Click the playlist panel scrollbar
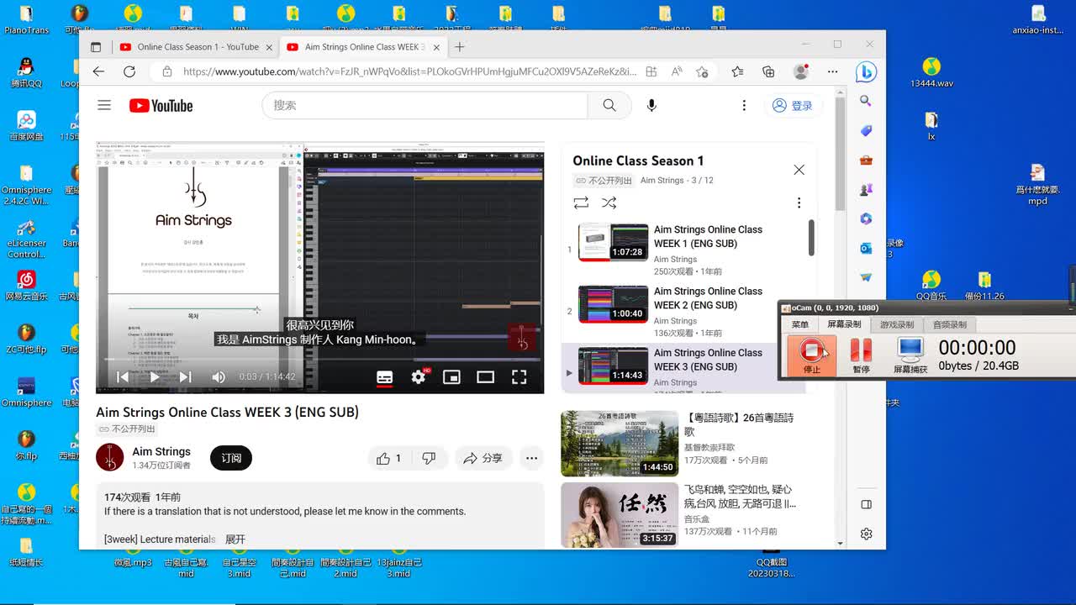The width and height of the screenshot is (1076, 605). click(811, 238)
